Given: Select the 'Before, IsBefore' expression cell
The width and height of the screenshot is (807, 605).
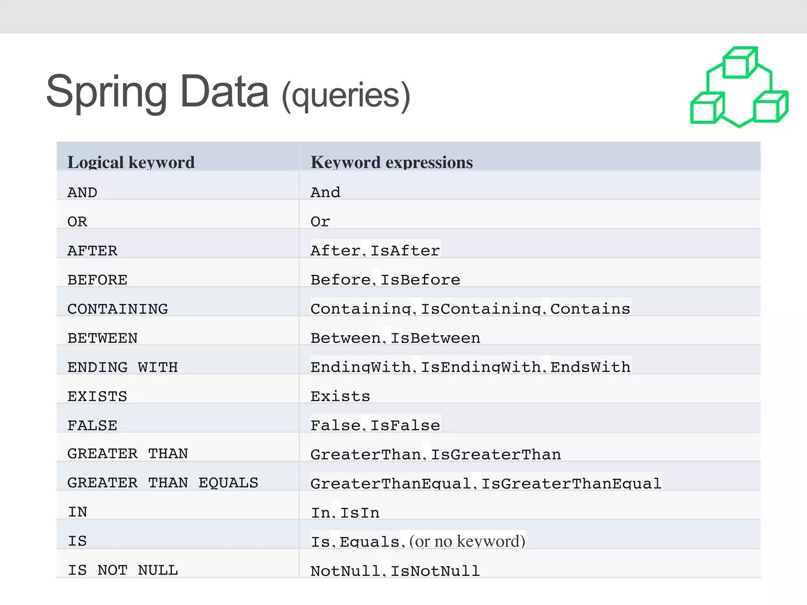Looking at the screenshot, I should click(x=530, y=273).
